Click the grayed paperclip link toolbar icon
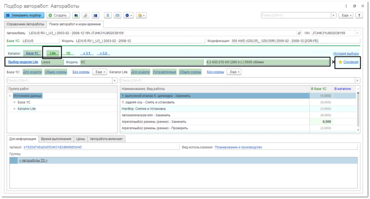Image resolution: width=370 pixels, height=199 pixels. [86, 15]
